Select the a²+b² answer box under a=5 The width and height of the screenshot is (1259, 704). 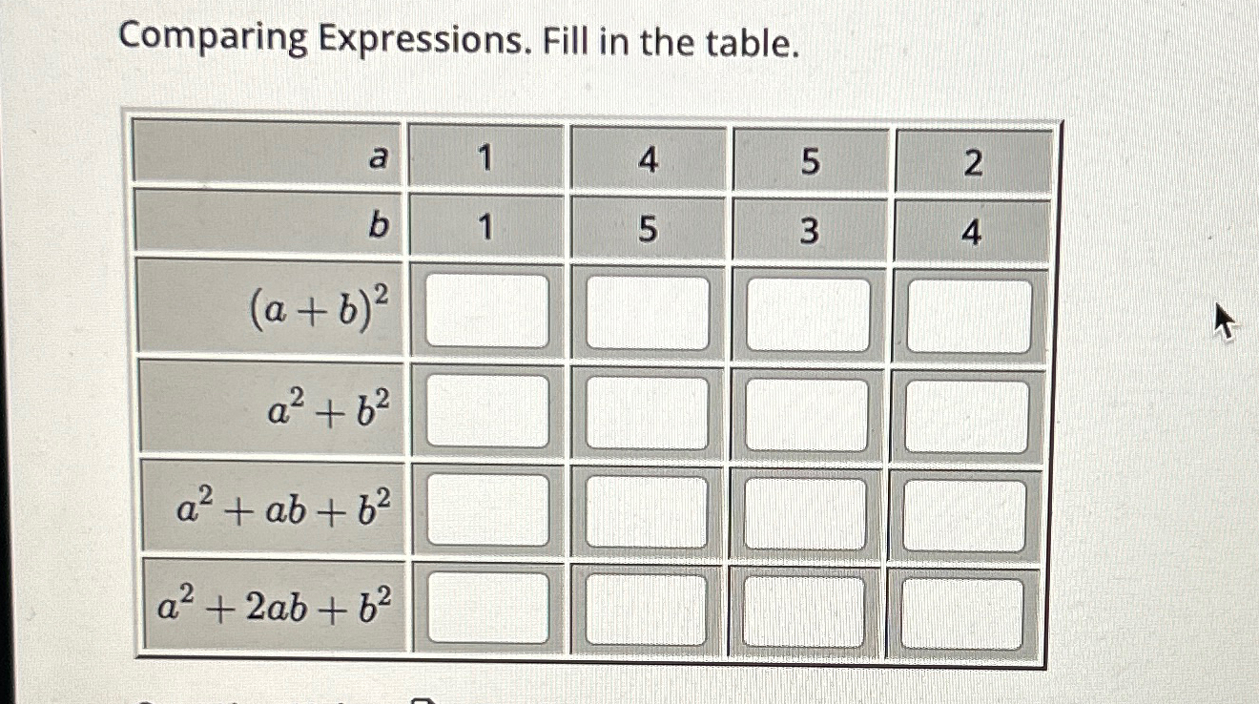[806, 415]
